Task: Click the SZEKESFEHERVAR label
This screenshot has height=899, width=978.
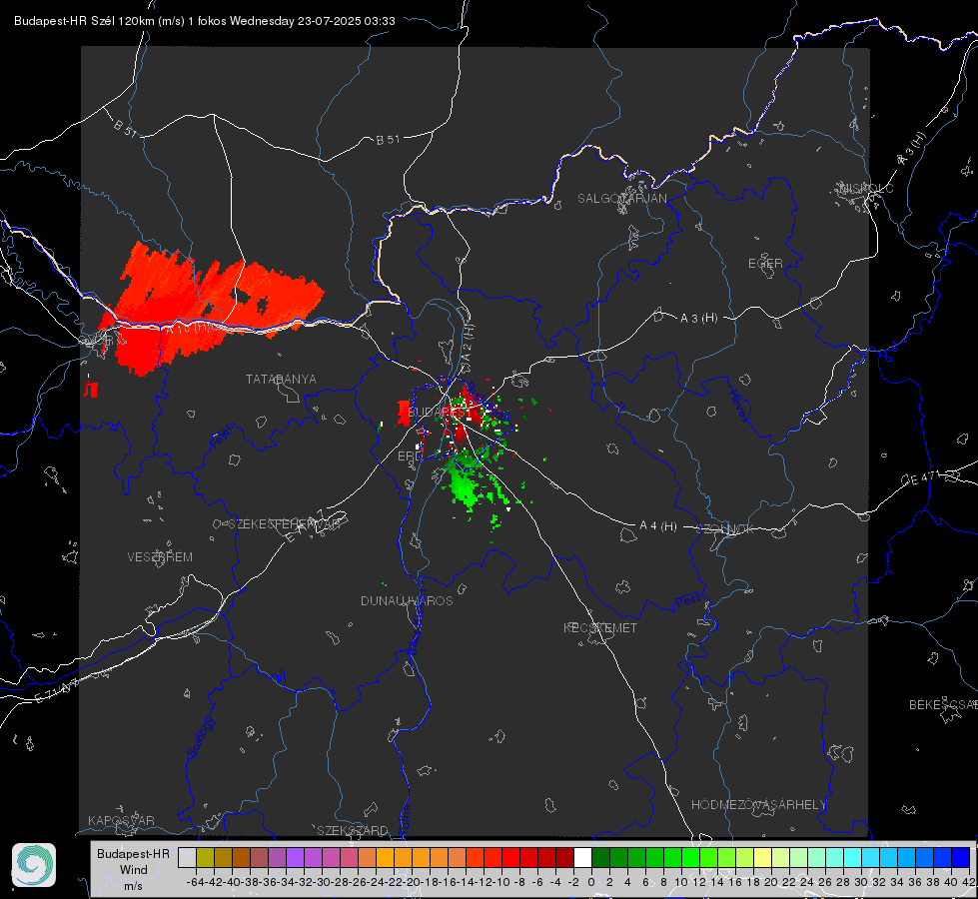Action: click(x=284, y=524)
